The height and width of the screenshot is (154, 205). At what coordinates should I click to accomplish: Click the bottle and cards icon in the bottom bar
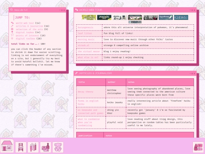coord(46,147)
